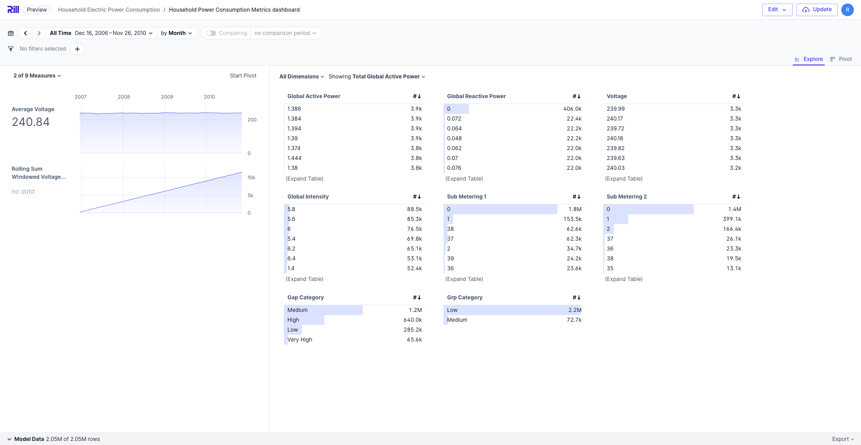Go to previous time period arrow
Viewport: 861px width, 445px height.
tap(26, 33)
